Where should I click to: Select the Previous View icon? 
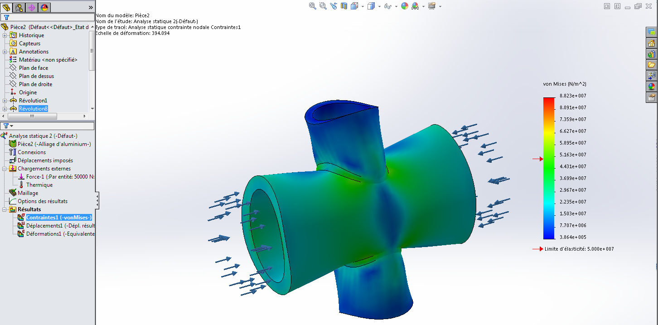pyautogui.click(x=334, y=6)
